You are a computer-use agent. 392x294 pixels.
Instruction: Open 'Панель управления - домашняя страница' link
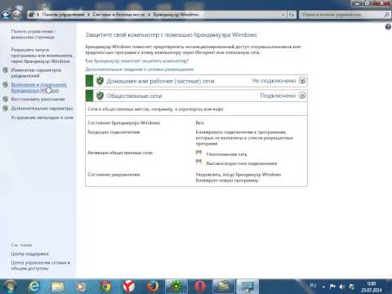pos(33,34)
